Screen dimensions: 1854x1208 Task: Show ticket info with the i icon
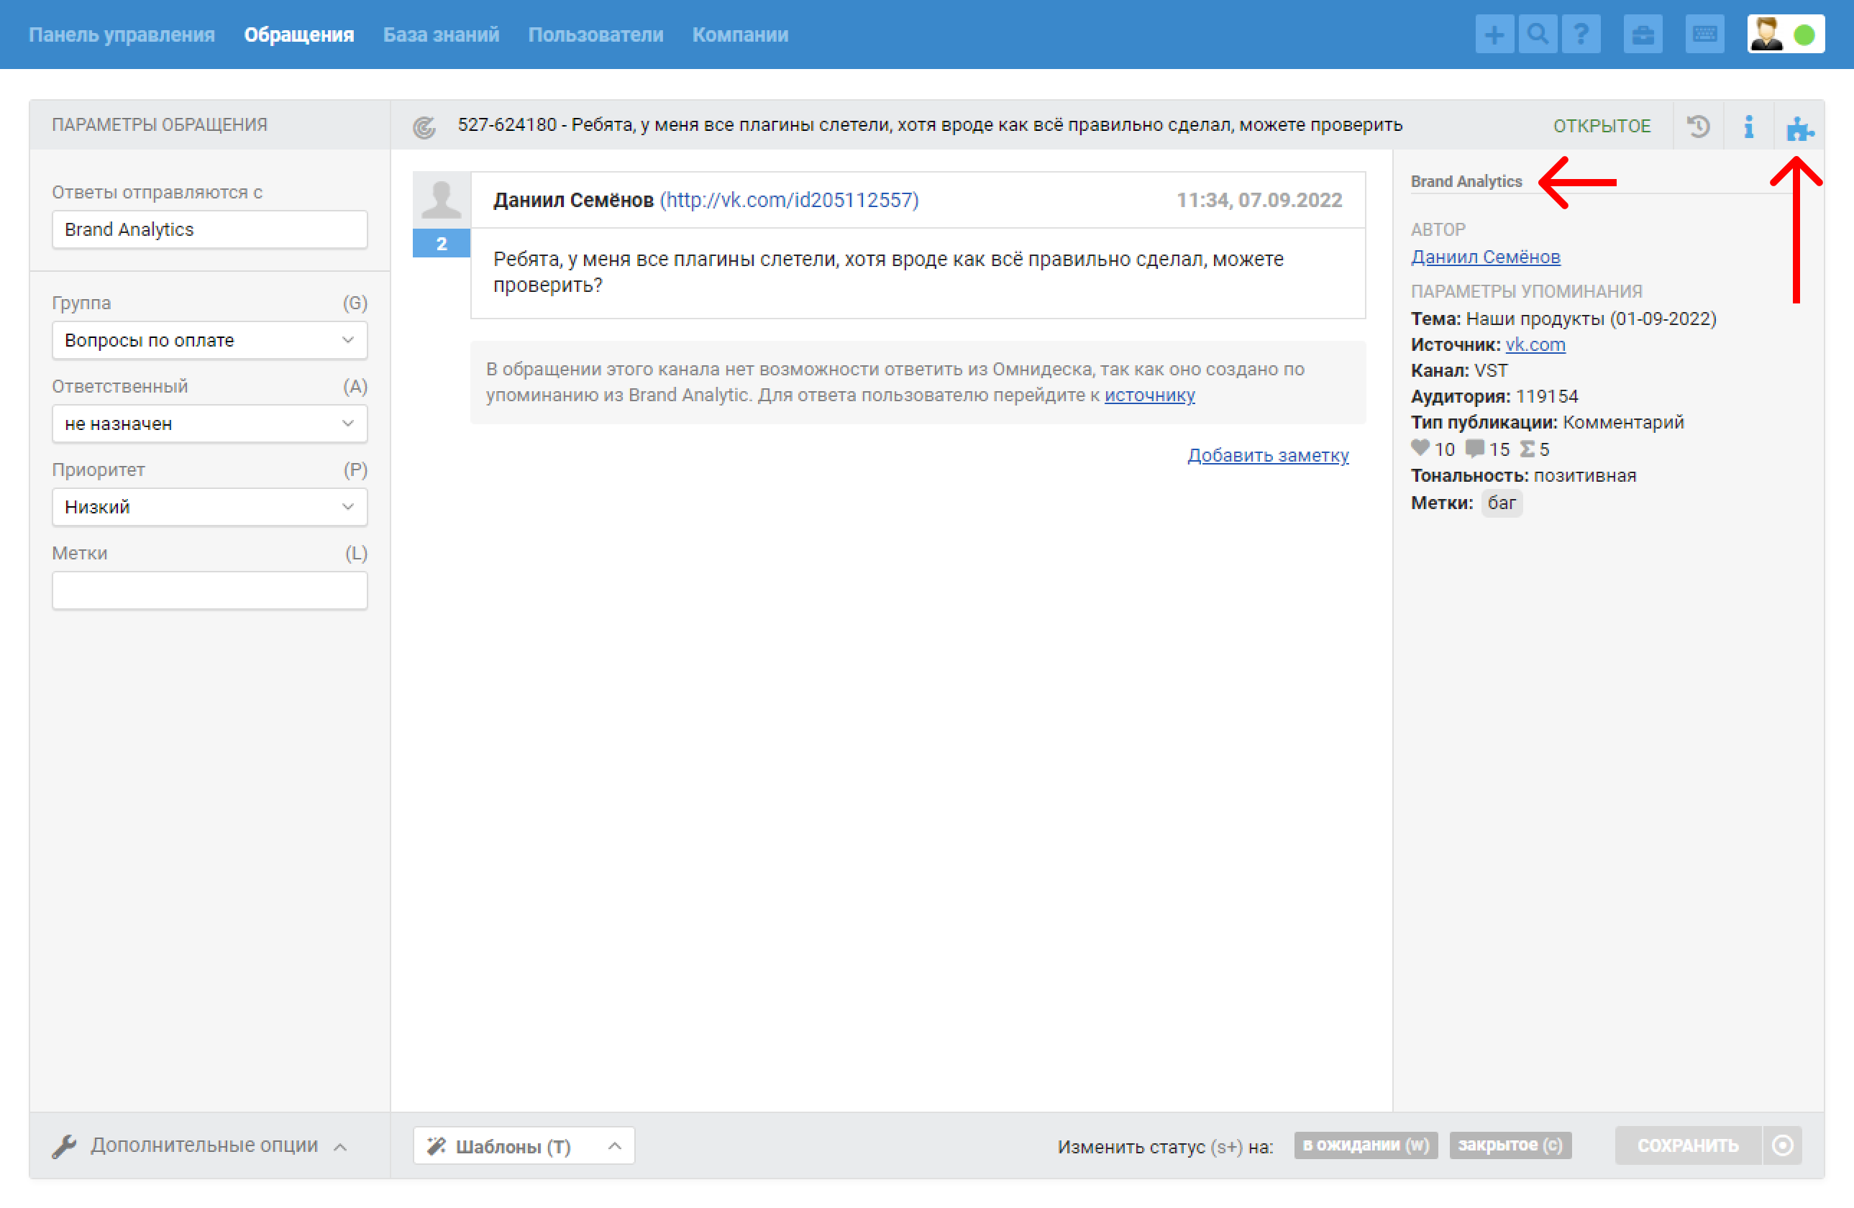(x=1749, y=126)
